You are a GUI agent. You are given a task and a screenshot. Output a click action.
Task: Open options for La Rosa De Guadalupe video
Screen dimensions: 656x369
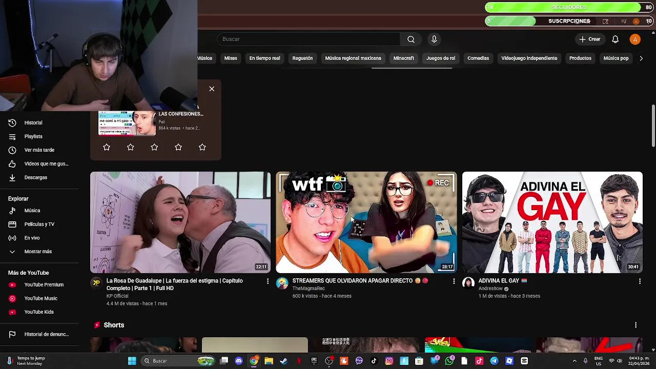(x=268, y=281)
